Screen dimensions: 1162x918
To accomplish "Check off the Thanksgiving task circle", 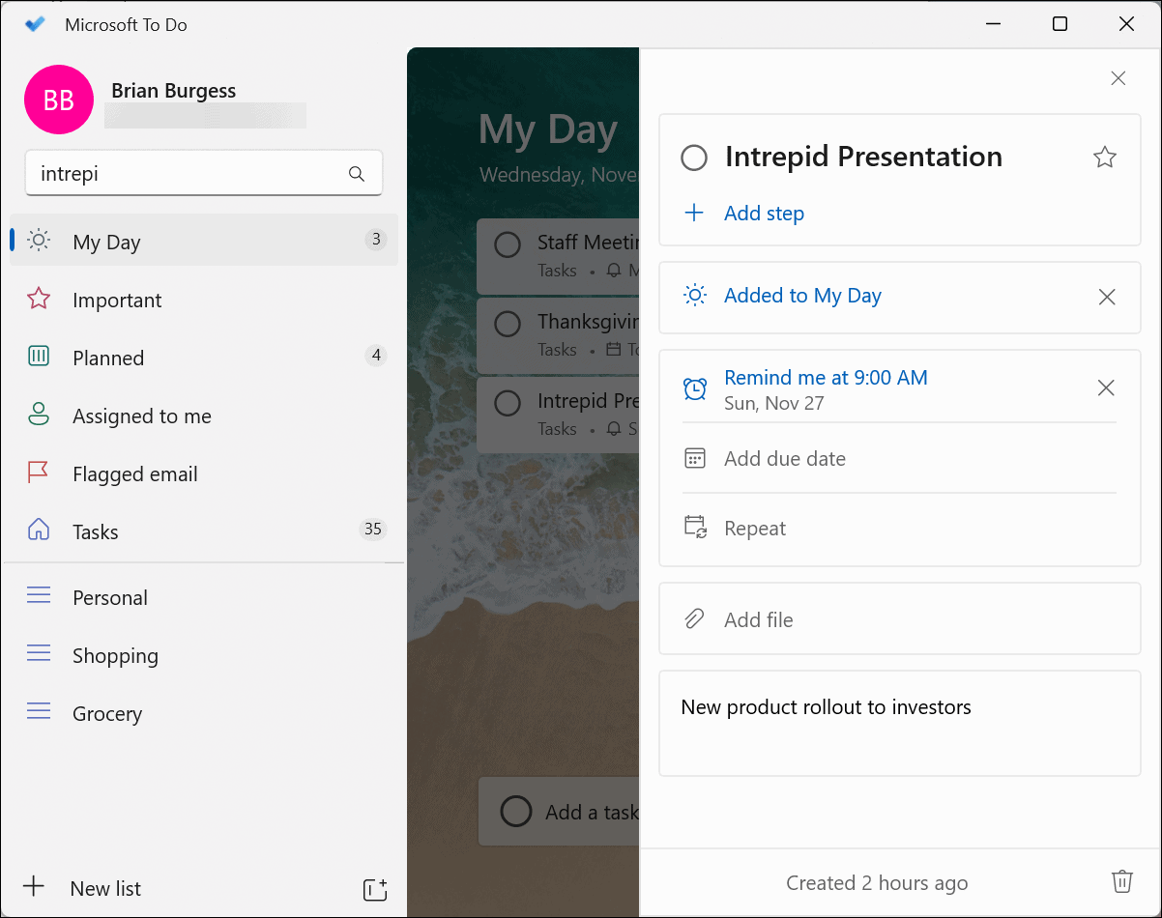I will pos(508,324).
